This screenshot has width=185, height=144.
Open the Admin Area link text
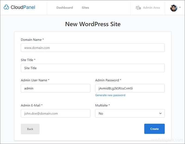(151, 8)
